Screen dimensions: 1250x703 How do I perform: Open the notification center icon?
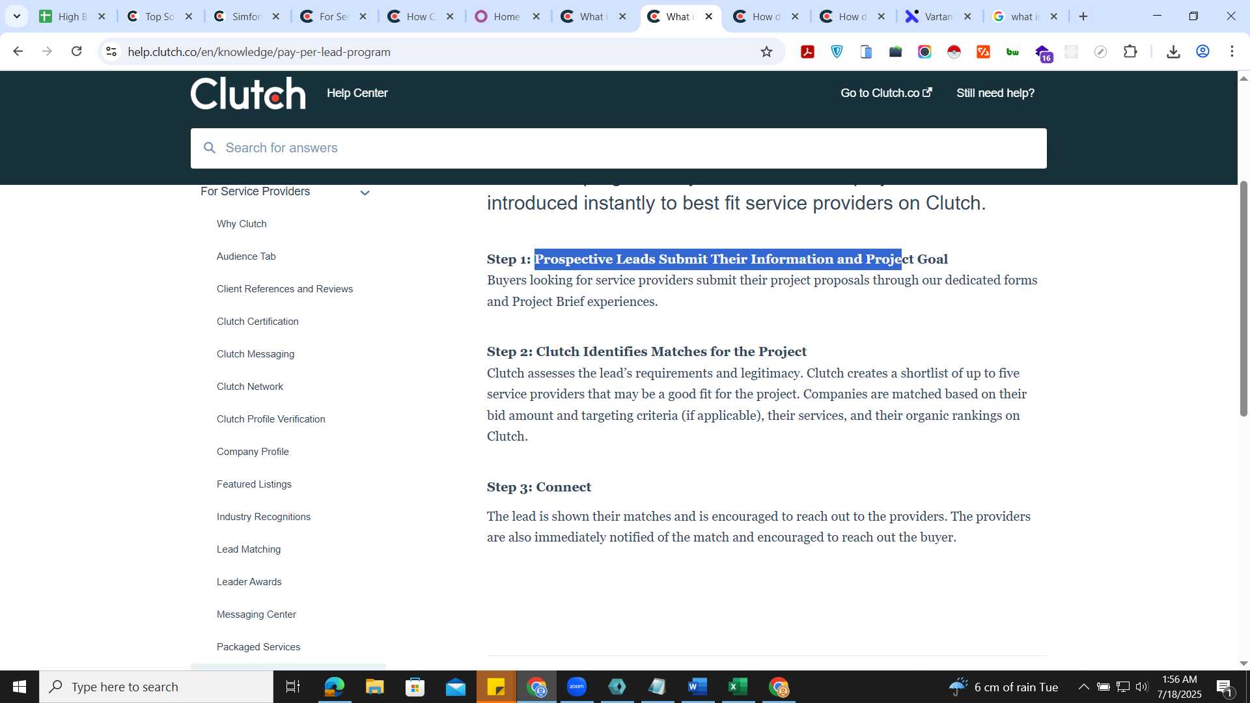tap(1224, 687)
